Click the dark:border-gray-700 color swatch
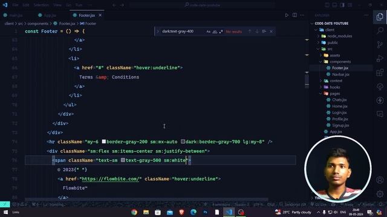The image size is (387, 217). click(183, 142)
